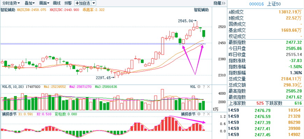Image resolution: width=304 pixels, height=139 pixels.
Task: Open 捕捞季节 indicator settings gear
Action: pyautogui.click(x=198, y=114)
